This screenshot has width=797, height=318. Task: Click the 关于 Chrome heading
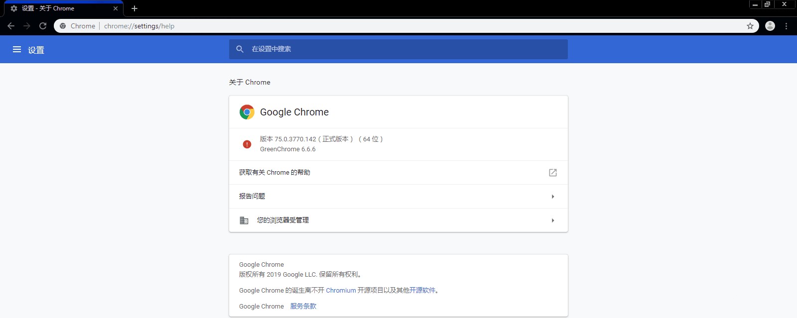tap(250, 82)
